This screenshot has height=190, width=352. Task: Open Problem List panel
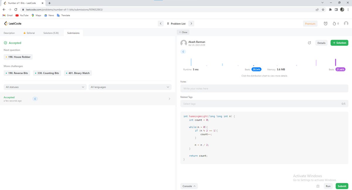click(x=176, y=23)
